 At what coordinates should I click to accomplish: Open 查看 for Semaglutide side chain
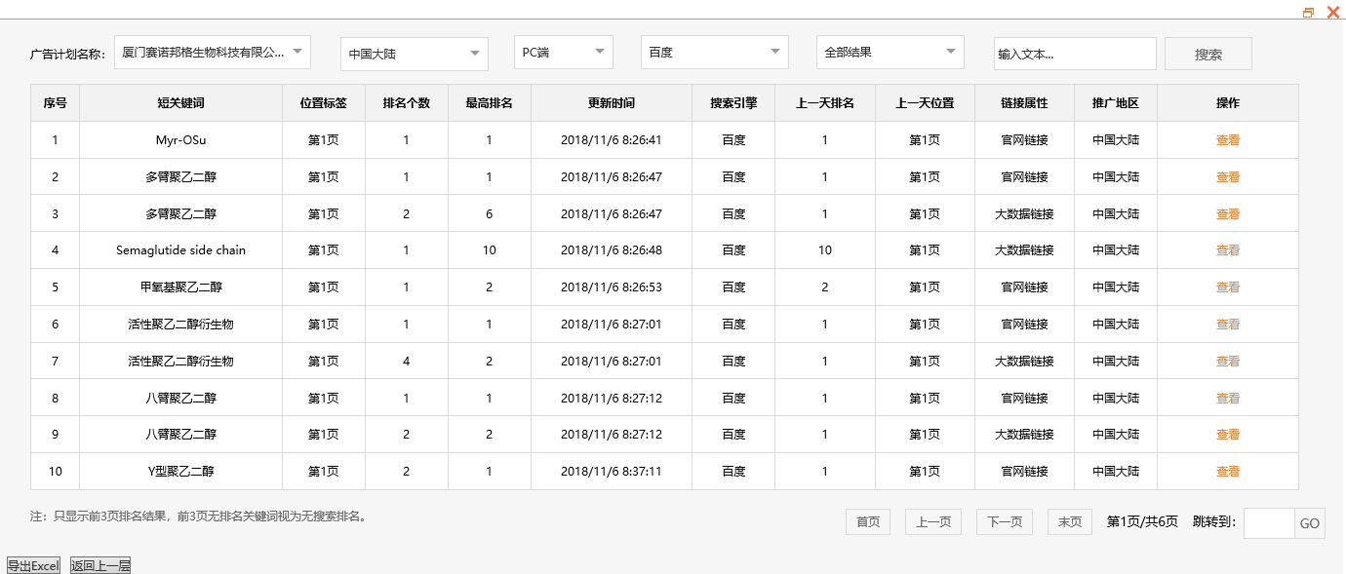[x=1228, y=249]
